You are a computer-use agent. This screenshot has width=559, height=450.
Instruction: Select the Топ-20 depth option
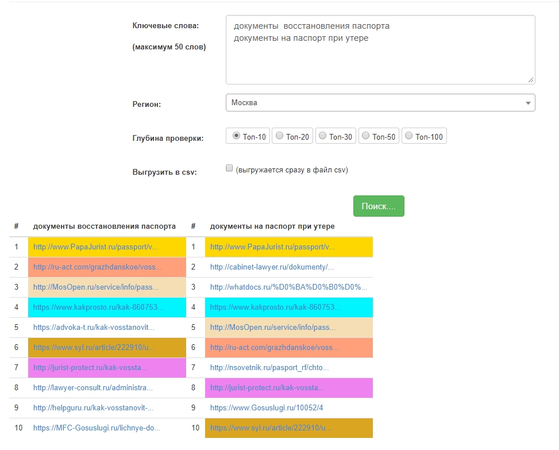pos(279,136)
